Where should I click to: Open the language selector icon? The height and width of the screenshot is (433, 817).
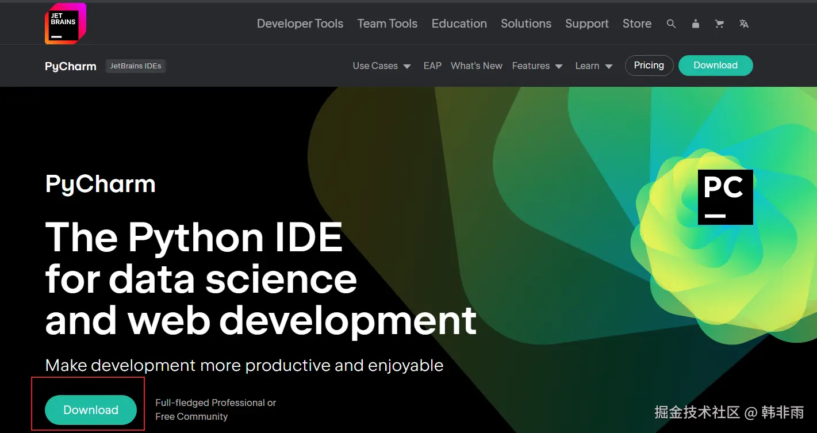(x=744, y=24)
